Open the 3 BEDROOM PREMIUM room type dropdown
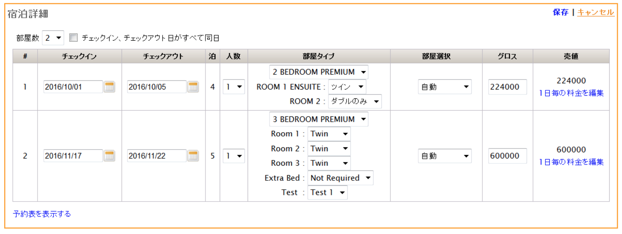The width and height of the screenshot is (622, 234). click(x=319, y=119)
